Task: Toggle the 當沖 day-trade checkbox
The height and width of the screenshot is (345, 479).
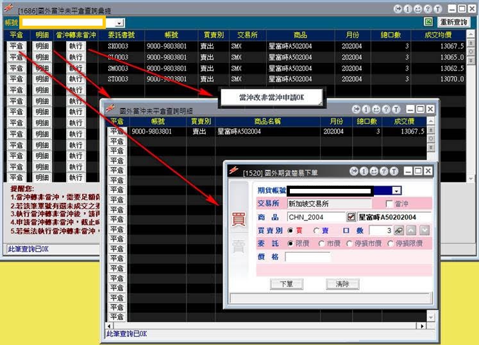Action: coord(389,204)
